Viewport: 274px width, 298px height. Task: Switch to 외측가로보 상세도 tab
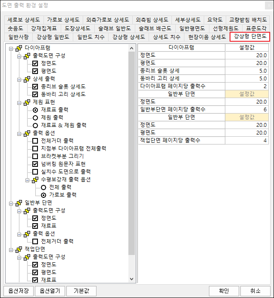point(108,20)
